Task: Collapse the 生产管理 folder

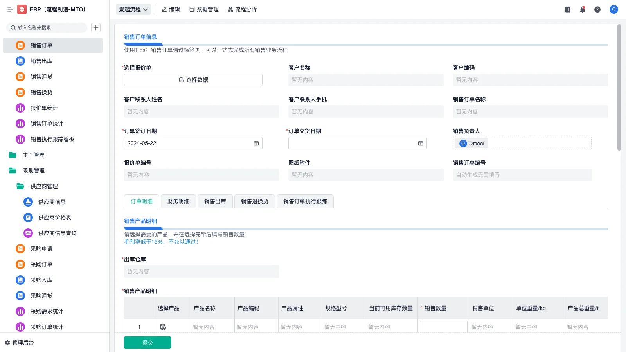Action: coord(13,155)
